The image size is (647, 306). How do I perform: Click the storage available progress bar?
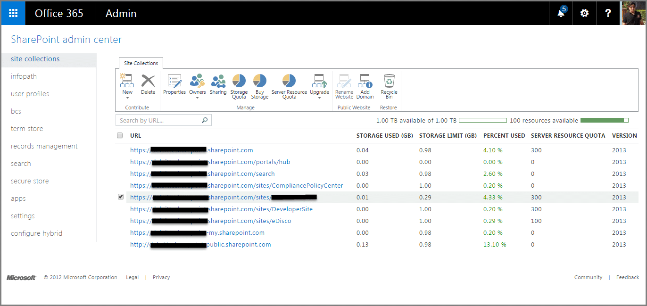pos(483,120)
